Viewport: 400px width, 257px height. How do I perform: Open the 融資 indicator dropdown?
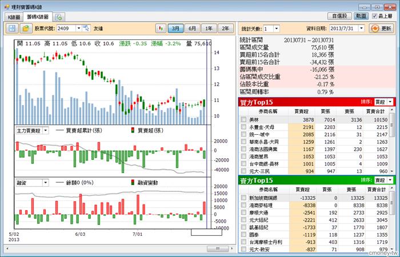click(x=45, y=183)
